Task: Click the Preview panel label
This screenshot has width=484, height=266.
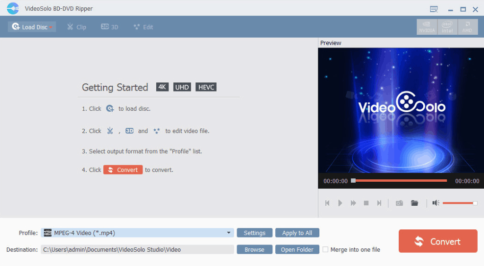Action: tap(331, 43)
